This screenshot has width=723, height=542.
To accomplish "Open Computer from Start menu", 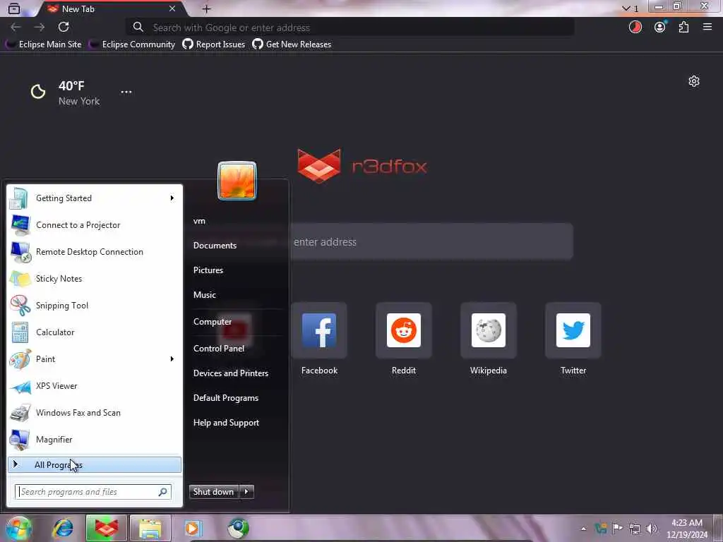I will point(212,322).
